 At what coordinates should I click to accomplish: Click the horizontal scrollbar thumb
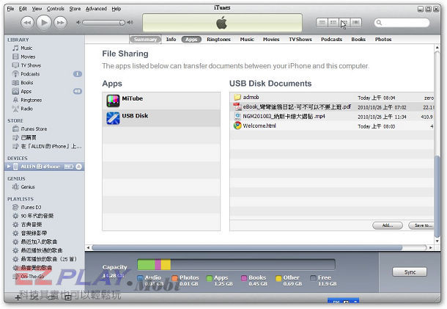[247, 247]
